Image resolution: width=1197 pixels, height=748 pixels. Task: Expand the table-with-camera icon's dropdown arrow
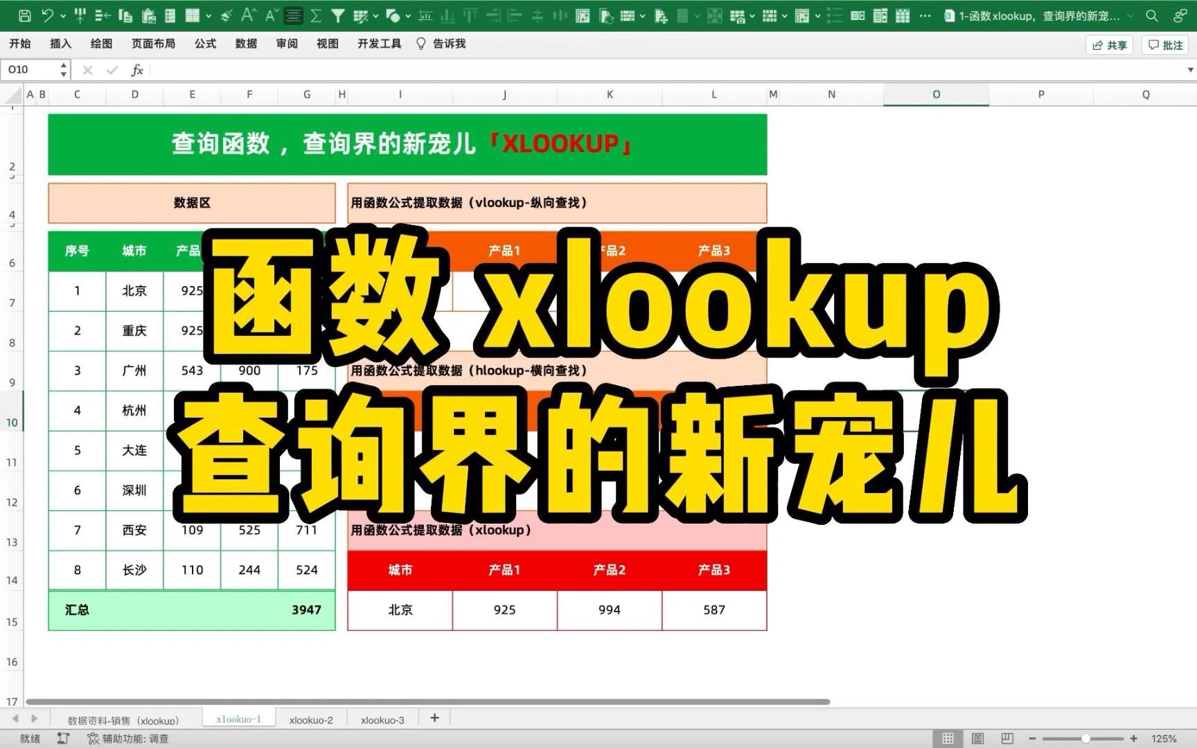(752, 16)
